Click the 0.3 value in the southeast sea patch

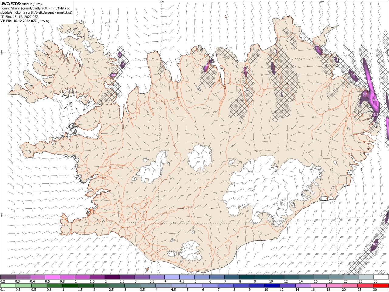[x=375, y=244]
